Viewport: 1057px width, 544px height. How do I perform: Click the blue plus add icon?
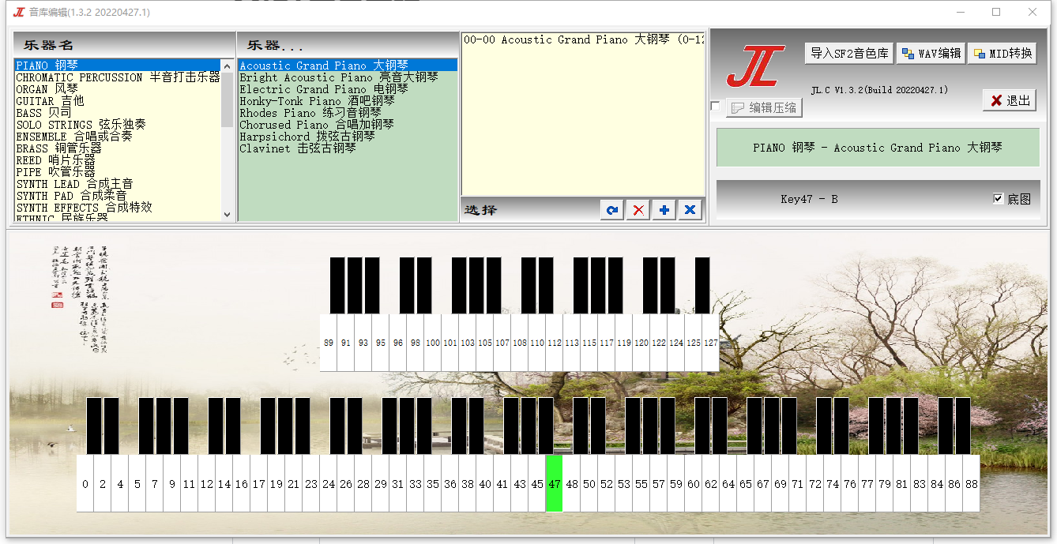tap(664, 210)
